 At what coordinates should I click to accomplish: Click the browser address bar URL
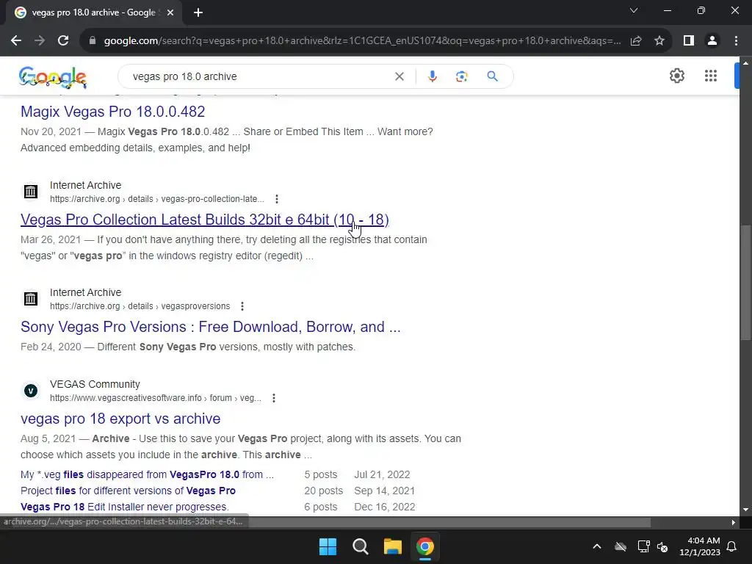[x=362, y=41]
